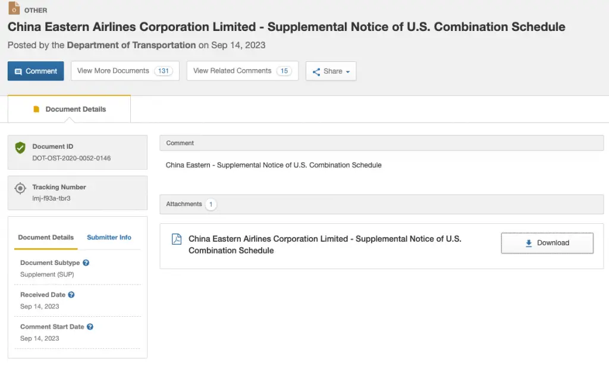Open Comment Start Date help icon

click(90, 326)
